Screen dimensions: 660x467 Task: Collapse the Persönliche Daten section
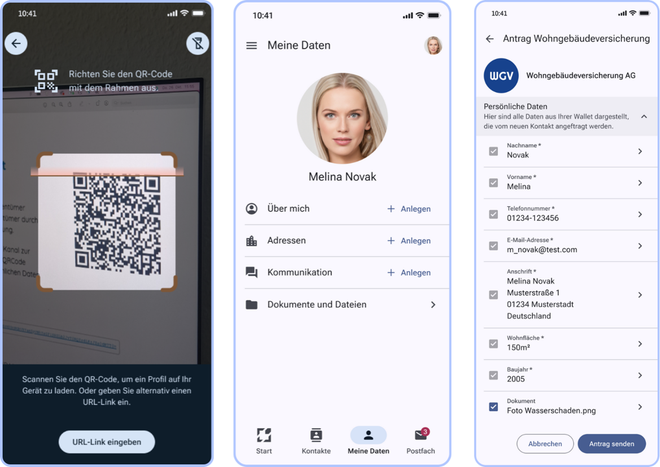tap(644, 117)
